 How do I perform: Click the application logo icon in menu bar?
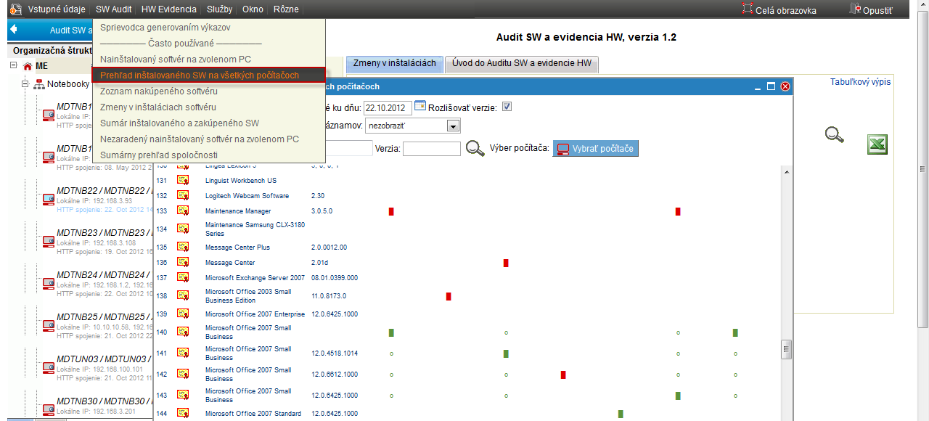[15, 9]
